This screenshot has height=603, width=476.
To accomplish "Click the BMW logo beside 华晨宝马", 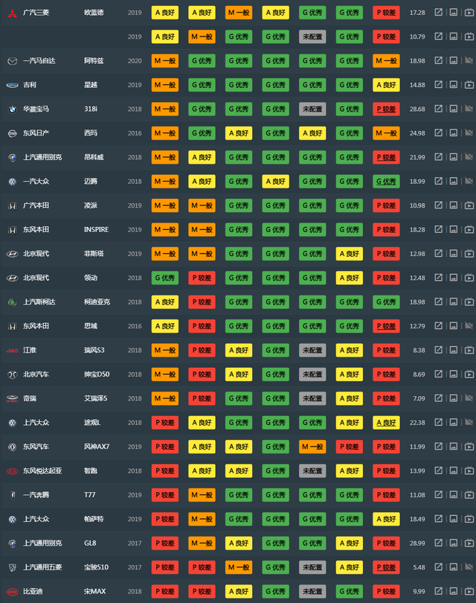I will [x=12, y=109].
